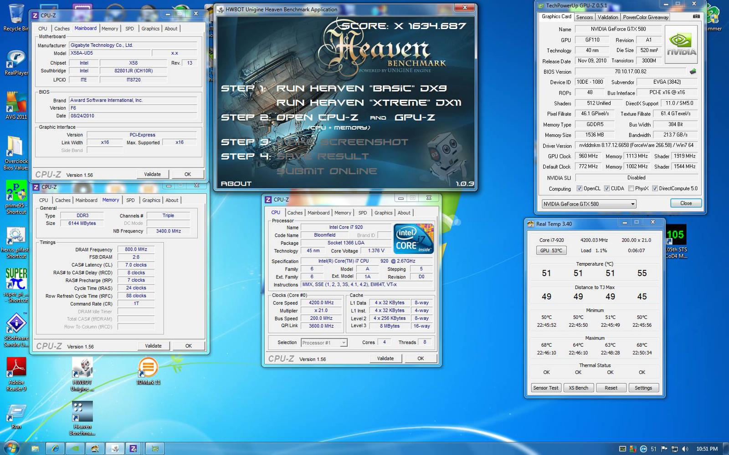Open SiSoftware Sandra desktop icon
Image resolution: width=729 pixels, height=455 pixels.
(16, 330)
